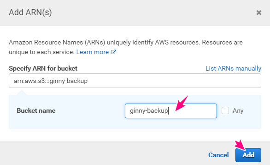Click the arn:aws:s3:::ginny-backup text
Image resolution: width=270 pixels, height=165 pixels.
pyautogui.click(x=51, y=81)
